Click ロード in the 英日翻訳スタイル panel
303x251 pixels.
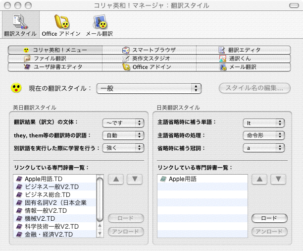click(126, 218)
